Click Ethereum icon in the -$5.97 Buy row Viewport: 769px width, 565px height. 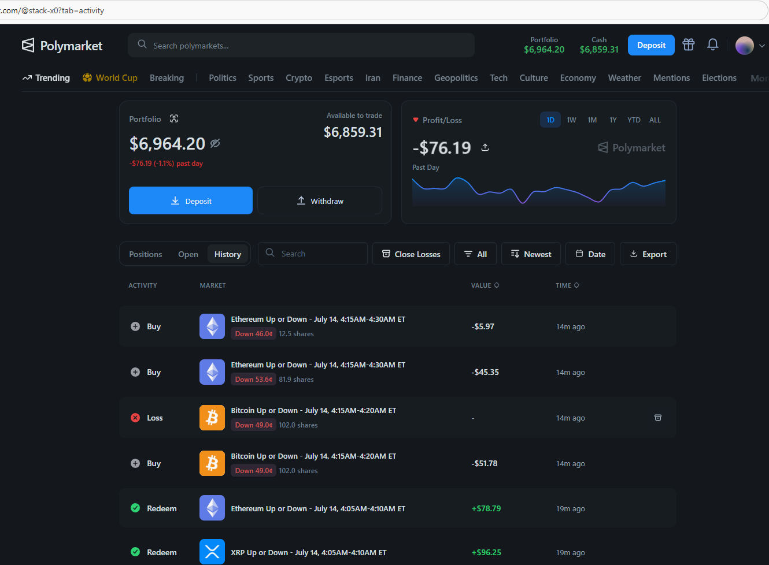(x=212, y=326)
